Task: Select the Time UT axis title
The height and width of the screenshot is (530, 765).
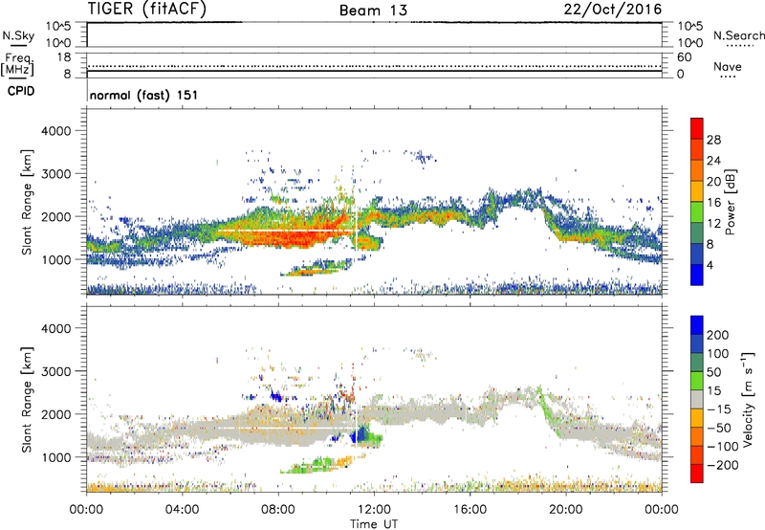Action: (x=374, y=523)
